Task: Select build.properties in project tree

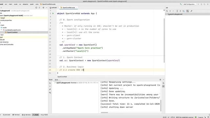Action: (x=6, y=20)
